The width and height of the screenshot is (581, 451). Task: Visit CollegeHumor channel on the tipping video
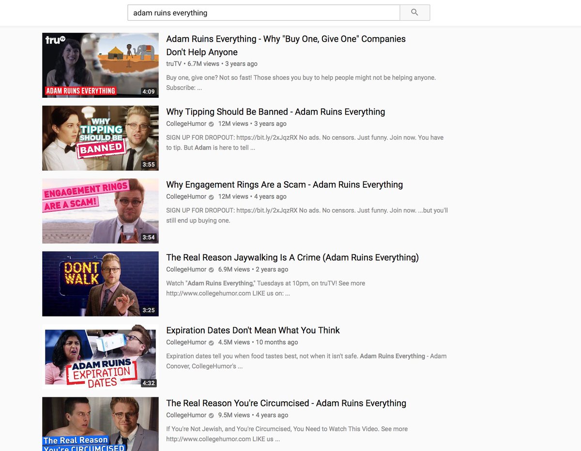186,124
